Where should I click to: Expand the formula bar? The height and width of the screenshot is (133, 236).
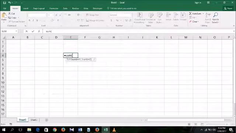tap(234, 31)
